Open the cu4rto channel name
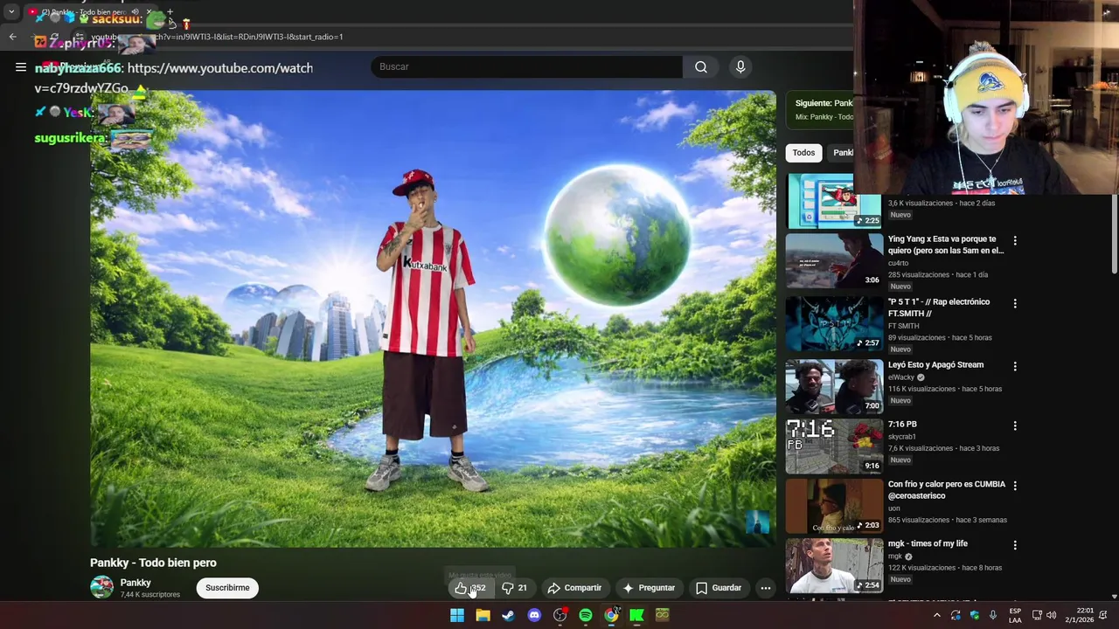Image resolution: width=1119 pixels, height=629 pixels. click(x=899, y=263)
